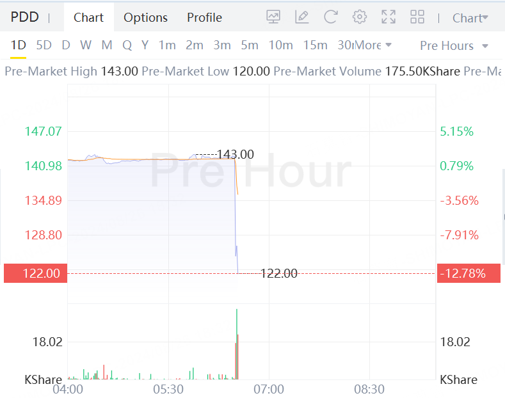Expand the Chart type dropdown
This screenshot has height=398, width=505.
(x=470, y=18)
